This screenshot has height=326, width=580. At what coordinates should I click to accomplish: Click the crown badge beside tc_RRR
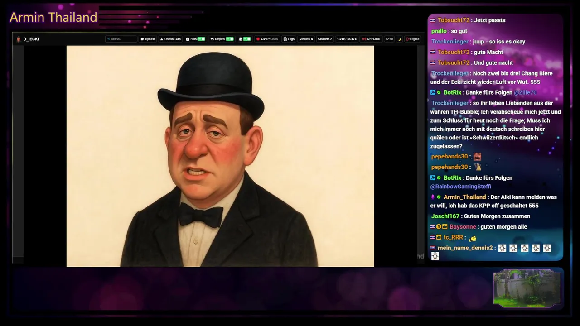pyautogui.click(x=439, y=237)
